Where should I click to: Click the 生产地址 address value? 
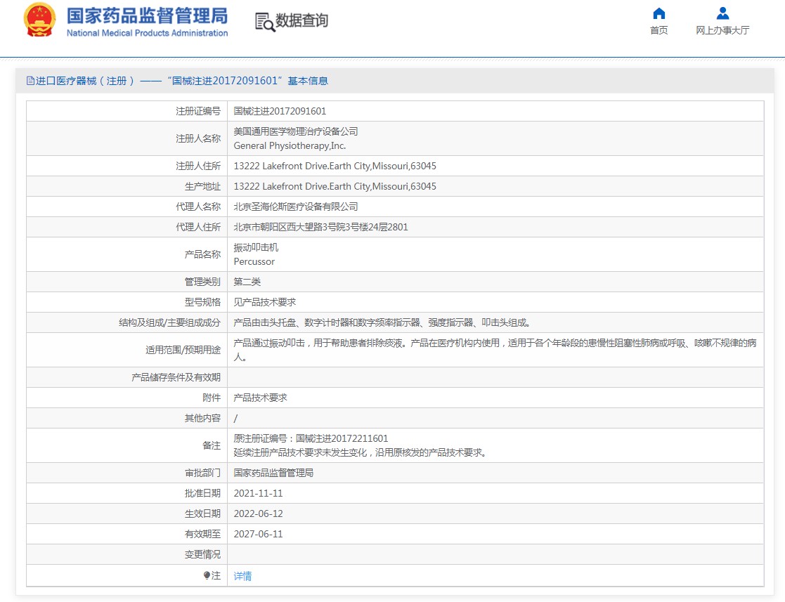pyautogui.click(x=335, y=187)
